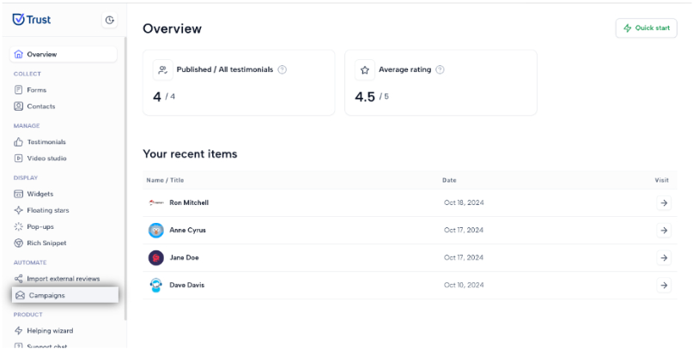
Task: Open Import external reviews
Action: coord(63,279)
